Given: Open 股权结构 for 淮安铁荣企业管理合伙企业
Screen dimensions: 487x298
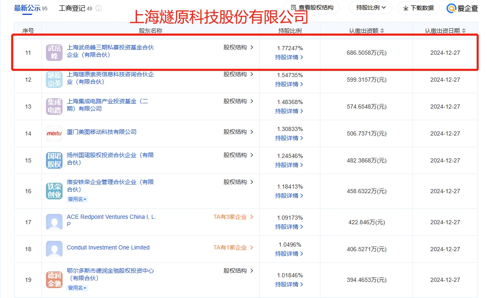Looking at the screenshot, I should (x=238, y=182).
